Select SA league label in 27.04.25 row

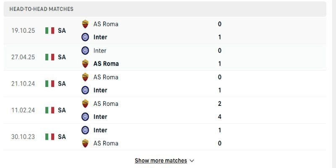62,57
